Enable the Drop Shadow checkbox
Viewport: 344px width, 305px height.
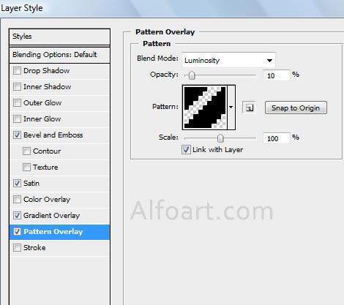(x=17, y=71)
